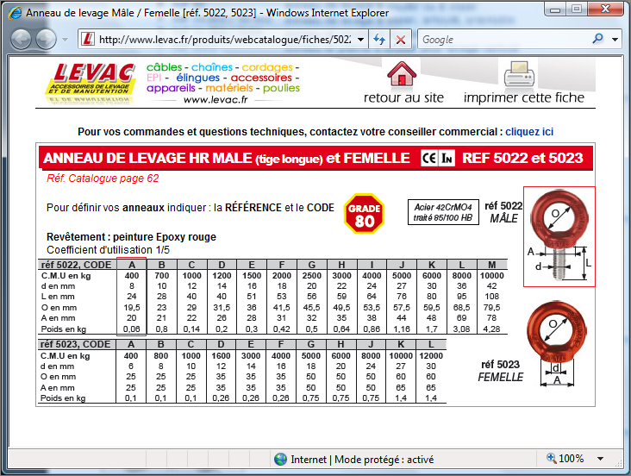Image resolution: width=631 pixels, height=476 pixels.
Task: Open the zoom level dropdown arrow
Action: click(600, 459)
